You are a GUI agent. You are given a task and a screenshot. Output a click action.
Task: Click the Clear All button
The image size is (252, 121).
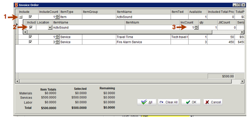click(x=169, y=102)
